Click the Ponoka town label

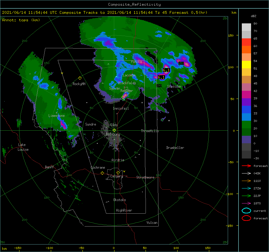[136, 62]
